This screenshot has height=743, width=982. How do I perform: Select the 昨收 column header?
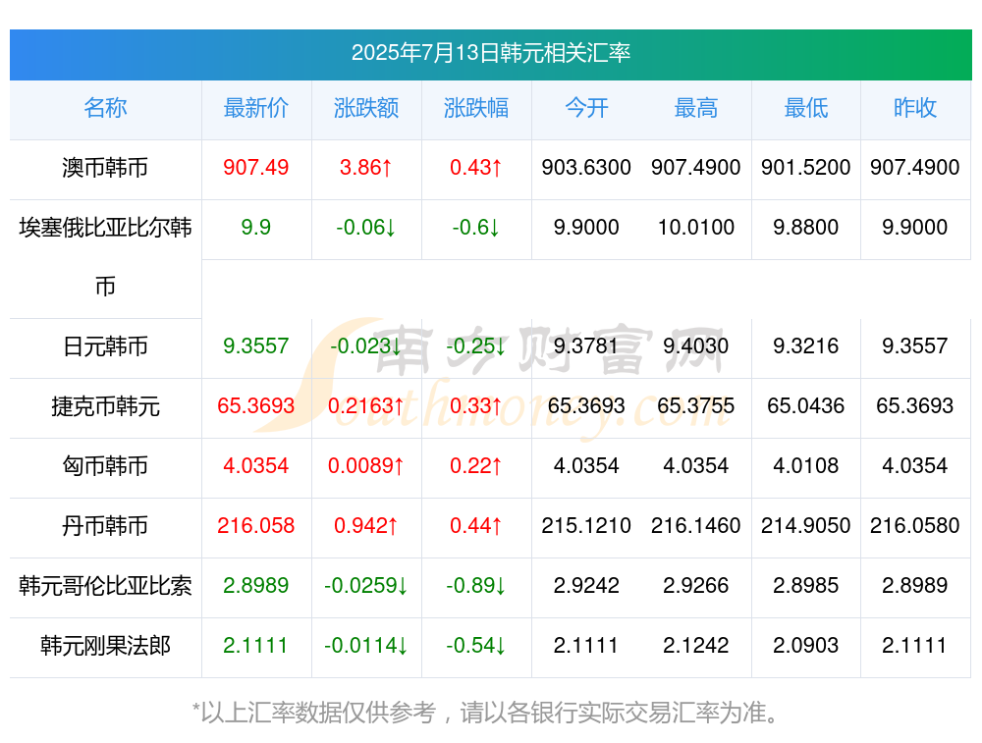(915, 108)
